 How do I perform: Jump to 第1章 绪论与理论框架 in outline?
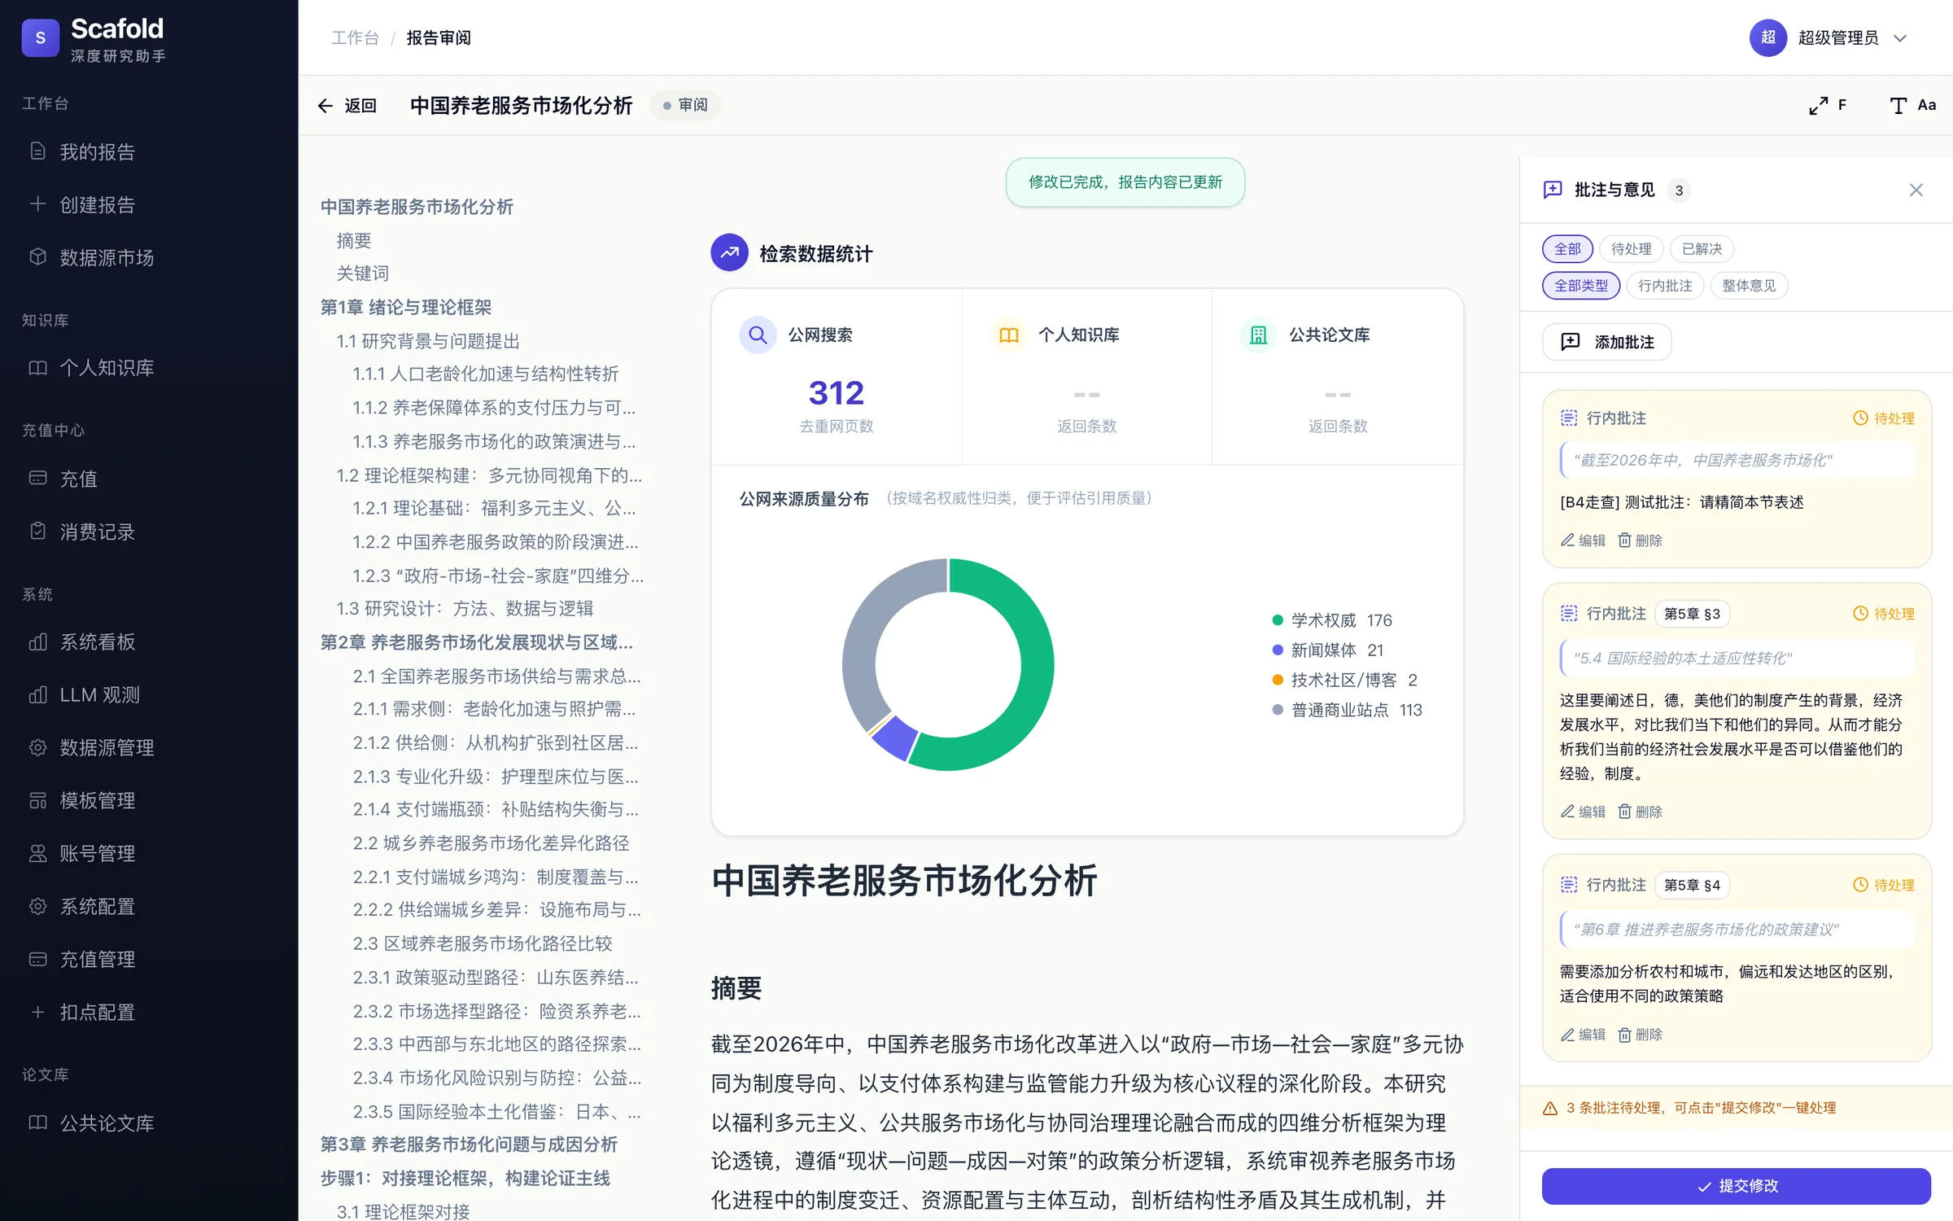406,308
